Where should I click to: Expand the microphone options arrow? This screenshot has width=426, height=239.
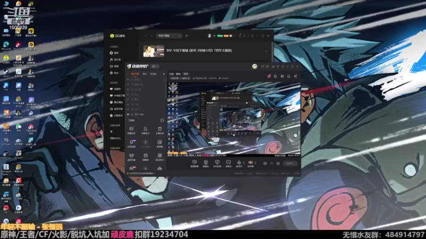tap(243, 163)
